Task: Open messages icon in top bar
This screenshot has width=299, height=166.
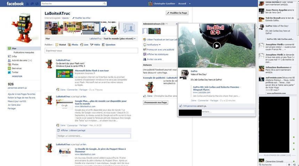Action: point(32,3)
